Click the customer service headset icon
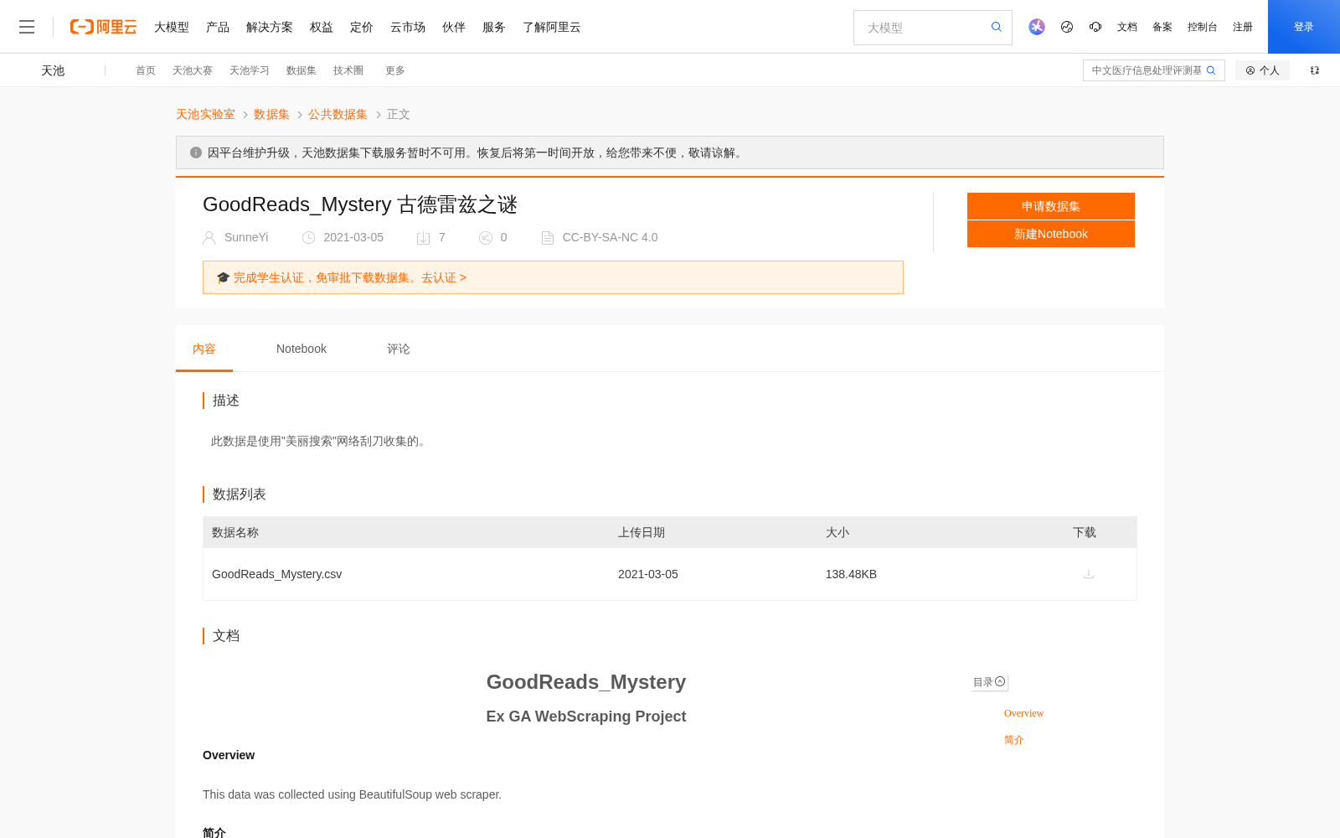Image resolution: width=1340 pixels, height=838 pixels. [x=1095, y=27]
